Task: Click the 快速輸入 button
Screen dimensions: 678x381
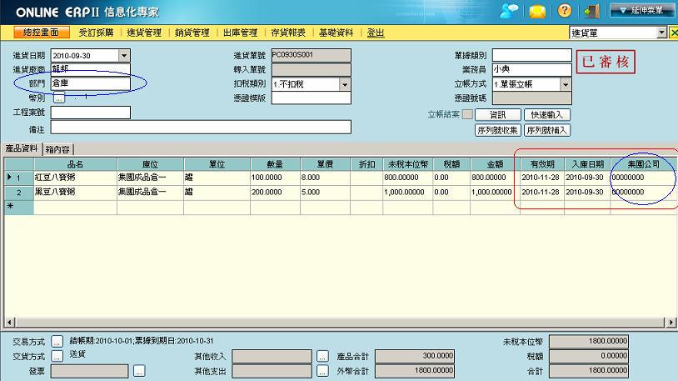Action: tap(546, 114)
